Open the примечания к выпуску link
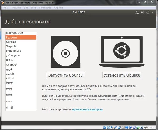 (x=87, y=109)
